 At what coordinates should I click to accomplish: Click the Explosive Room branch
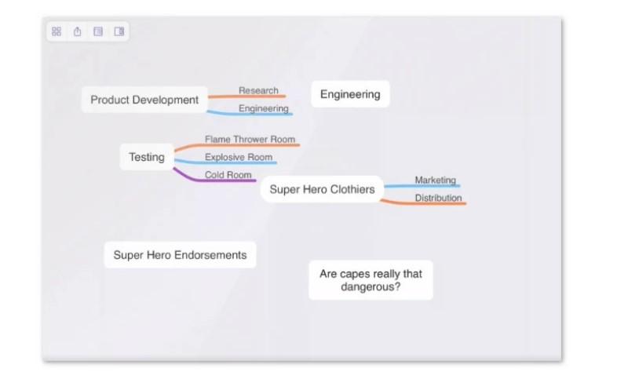tap(239, 157)
